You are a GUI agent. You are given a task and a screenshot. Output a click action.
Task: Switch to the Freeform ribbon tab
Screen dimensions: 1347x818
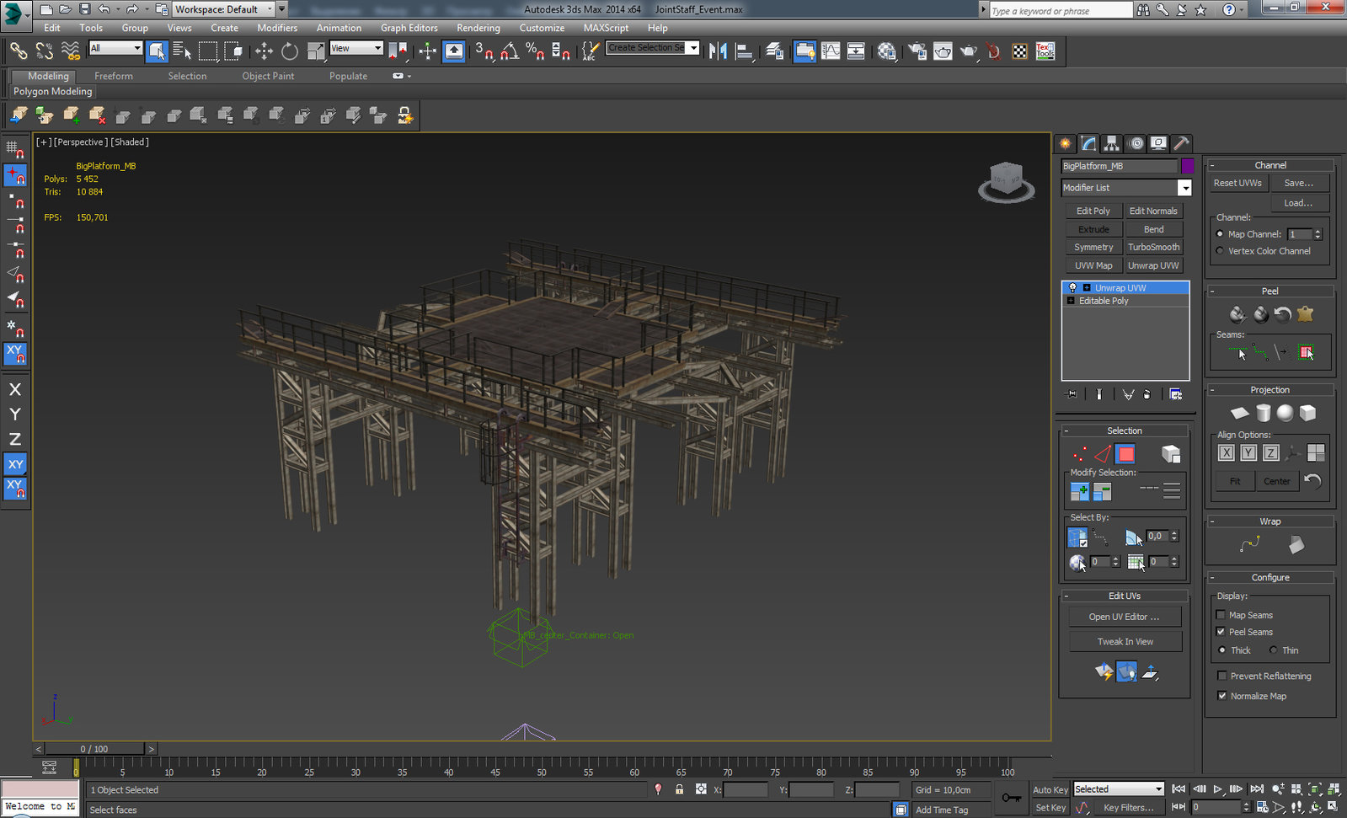(x=114, y=76)
